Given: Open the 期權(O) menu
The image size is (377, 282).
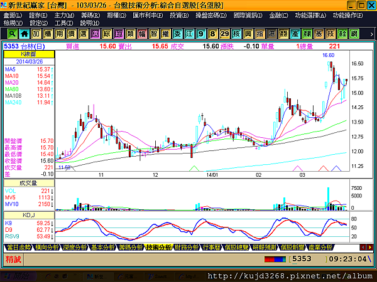Looking at the screenshot, I should (116, 15).
